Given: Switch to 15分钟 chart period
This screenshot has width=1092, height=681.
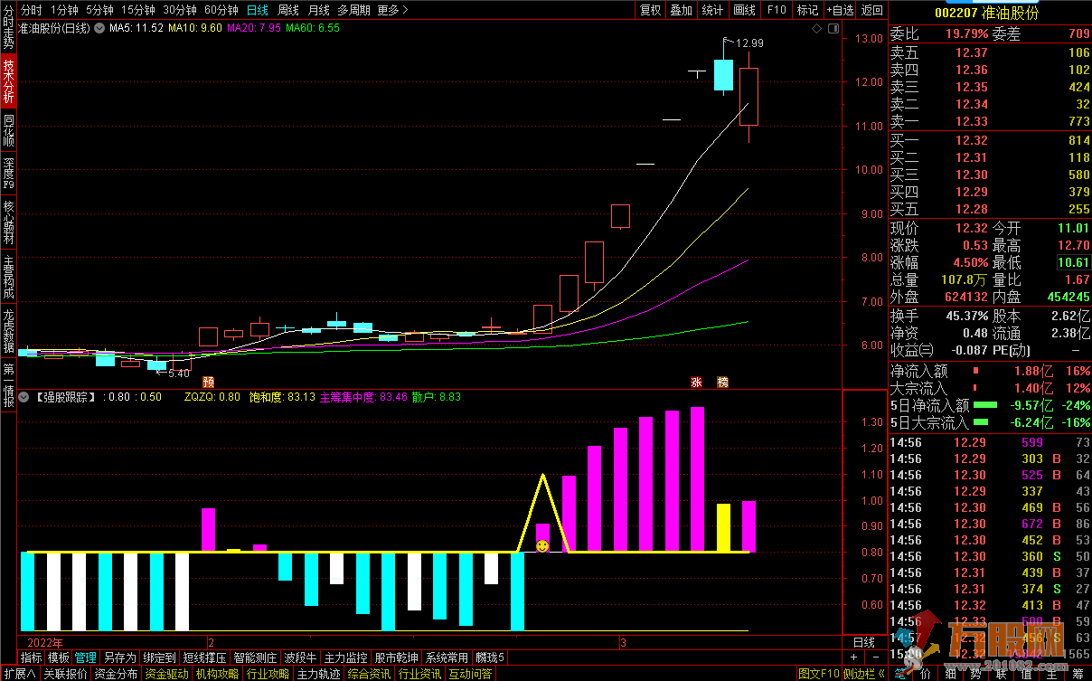Looking at the screenshot, I should (x=138, y=10).
